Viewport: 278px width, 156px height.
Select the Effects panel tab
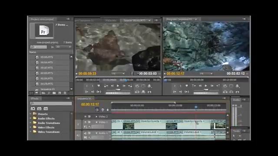click(x=34, y=98)
